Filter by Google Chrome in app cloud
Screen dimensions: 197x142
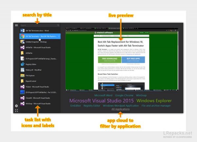tap(124, 95)
